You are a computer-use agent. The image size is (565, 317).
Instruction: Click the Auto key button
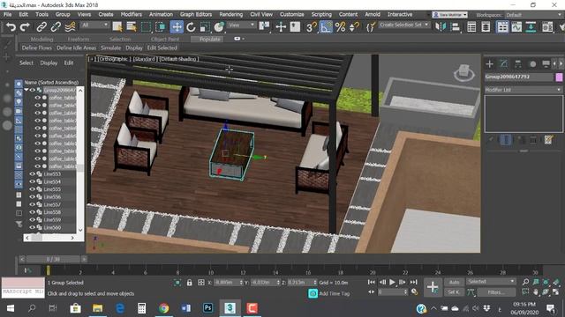pyautogui.click(x=454, y=282)
